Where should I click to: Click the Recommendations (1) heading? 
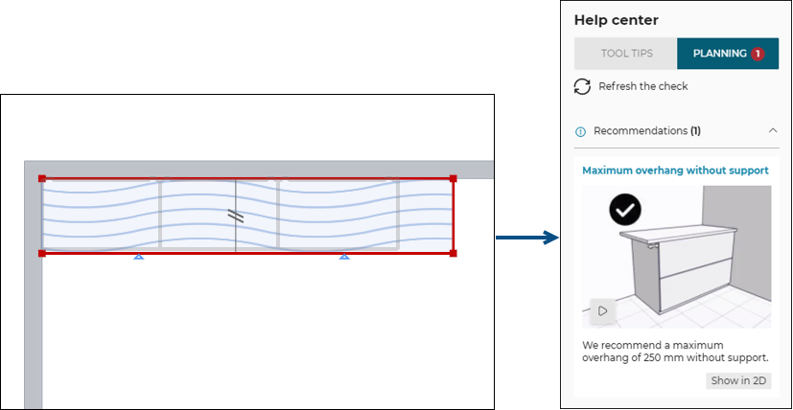(646, 130)
